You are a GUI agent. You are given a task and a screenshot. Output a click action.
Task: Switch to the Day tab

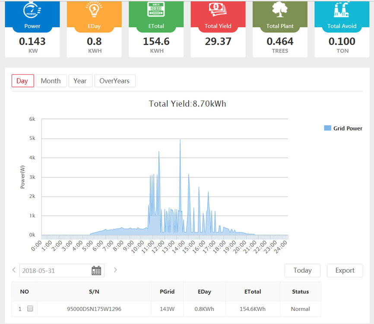22,81
